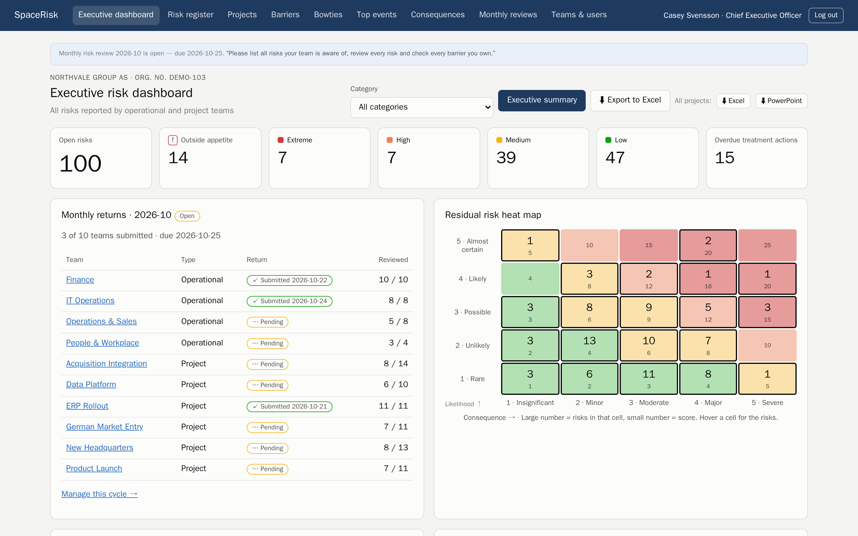Image resolution: width=858 pixels, height=536 pixels.
Task: Click the Medium 39 card
Action: coord(538,158)
